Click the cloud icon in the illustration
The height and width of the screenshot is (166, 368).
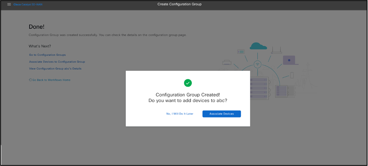click(x=258, y=46)
